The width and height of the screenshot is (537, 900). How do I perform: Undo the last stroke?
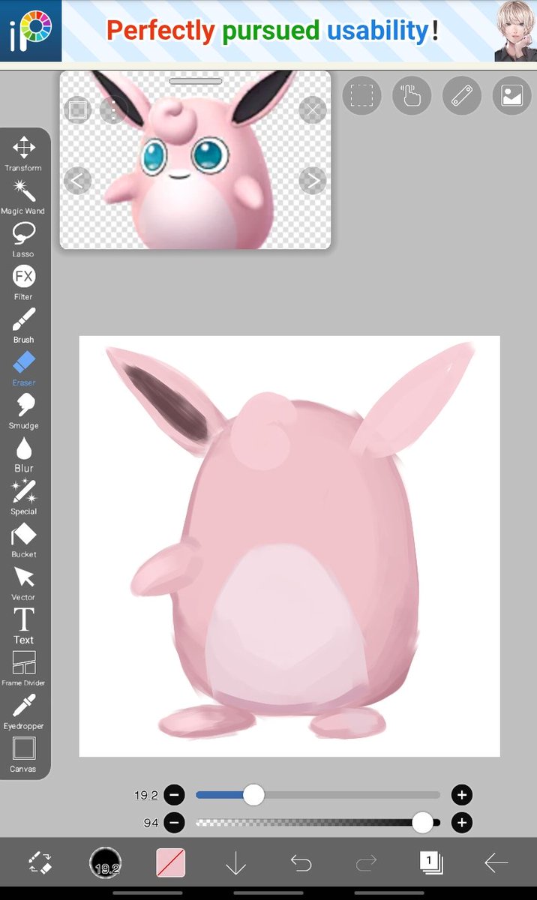click(x=301, y=864)
